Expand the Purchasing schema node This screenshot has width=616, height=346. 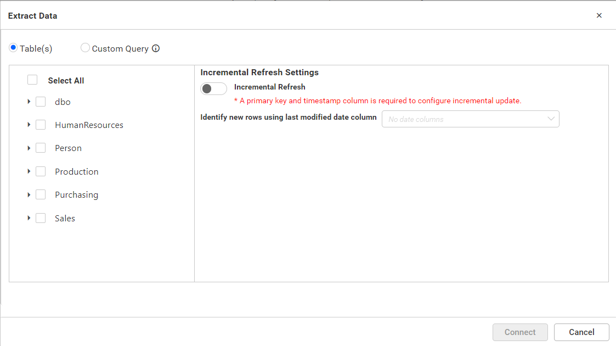coord(29,194)
